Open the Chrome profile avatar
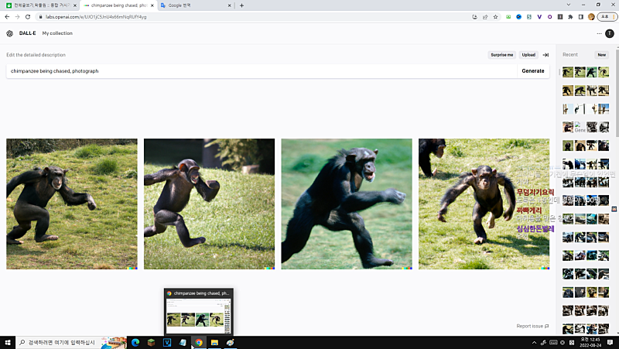This screenshot has width=619, height=349. 591,17
